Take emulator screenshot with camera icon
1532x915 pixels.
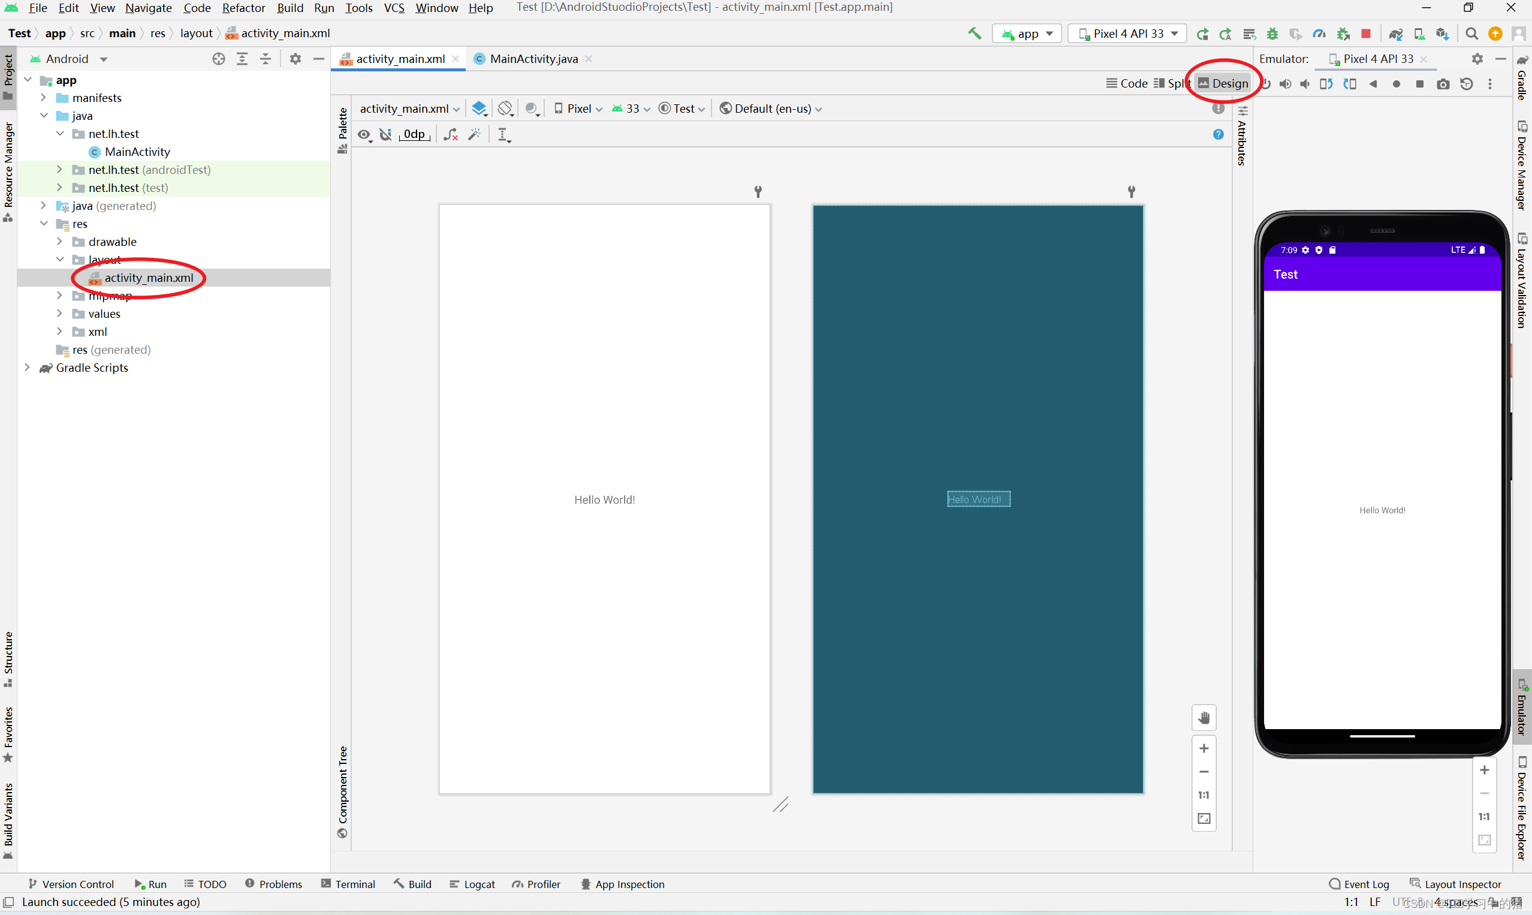[x=1443, y=84]
